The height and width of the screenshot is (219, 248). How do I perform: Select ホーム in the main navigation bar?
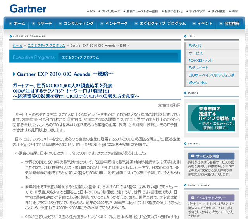tap(19, 23)
